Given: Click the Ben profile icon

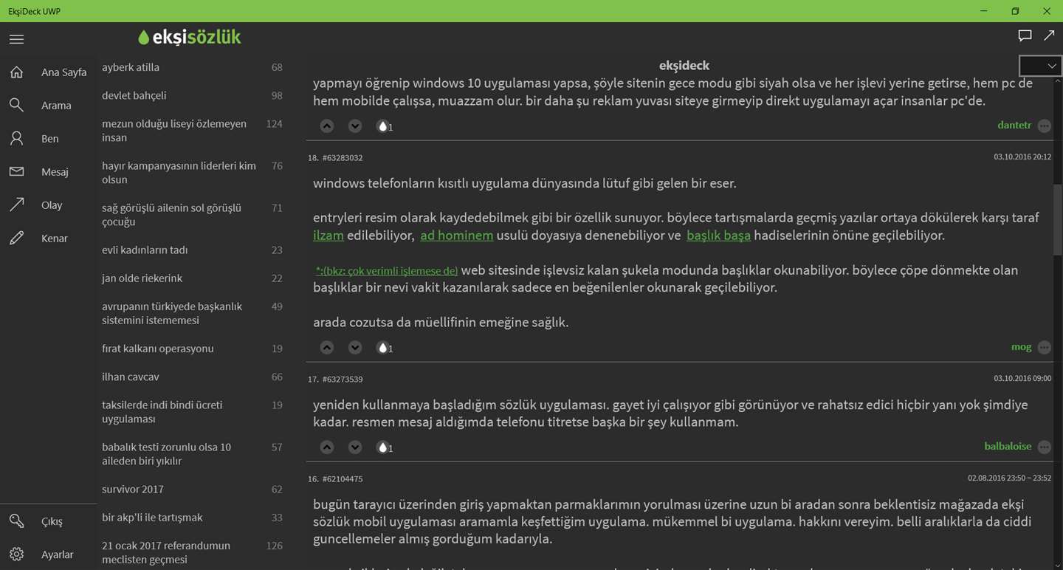Looking at the screenshot, I should (16, 138).
